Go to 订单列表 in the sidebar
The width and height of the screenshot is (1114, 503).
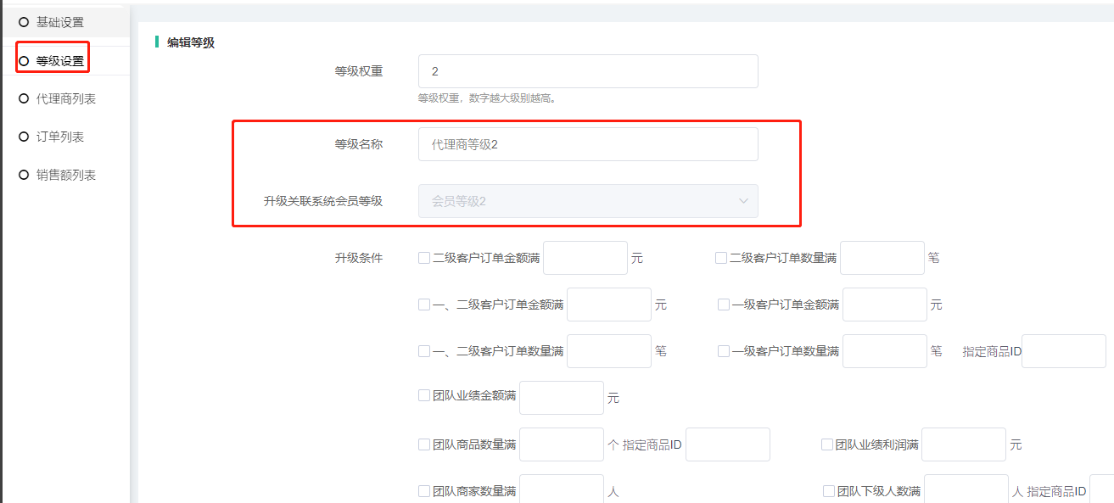(59, 137)
